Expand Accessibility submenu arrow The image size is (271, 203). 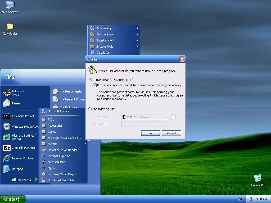coord(137,28)
